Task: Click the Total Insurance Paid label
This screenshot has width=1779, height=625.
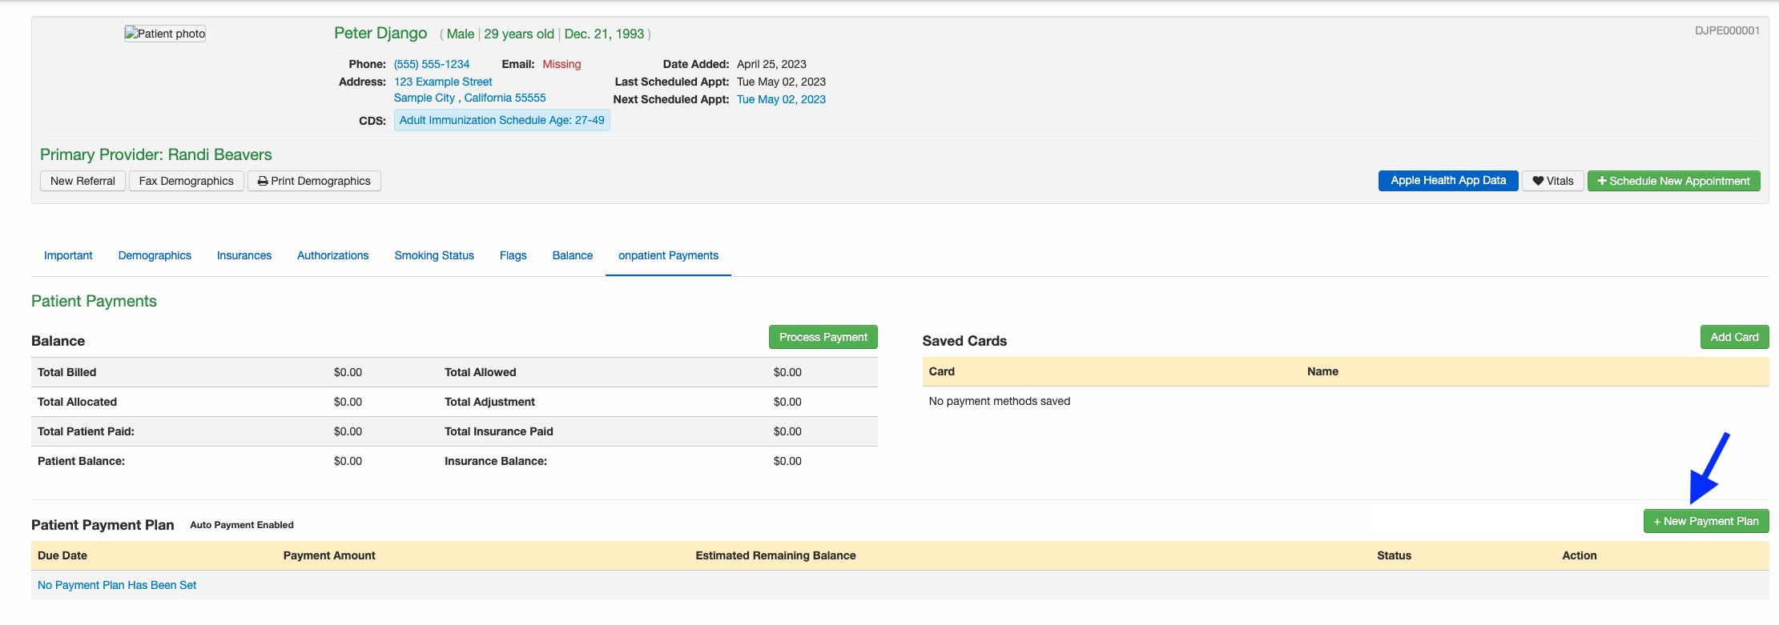Action: (x=499, y=431)
